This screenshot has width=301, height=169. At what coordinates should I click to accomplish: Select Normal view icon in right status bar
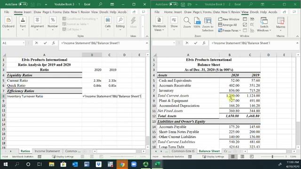tap(233, 156)
